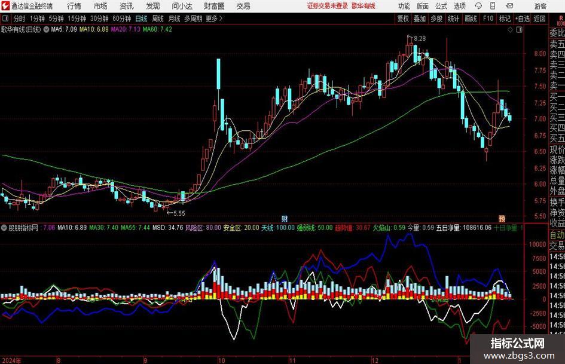Select the 多周期 multi-period view
565x364 pixels.
193,19
